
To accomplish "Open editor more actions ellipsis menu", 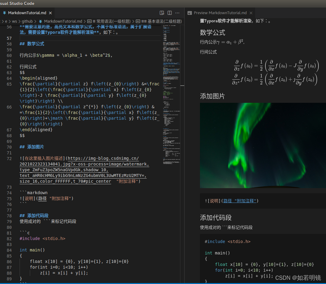I will (177, 13).
